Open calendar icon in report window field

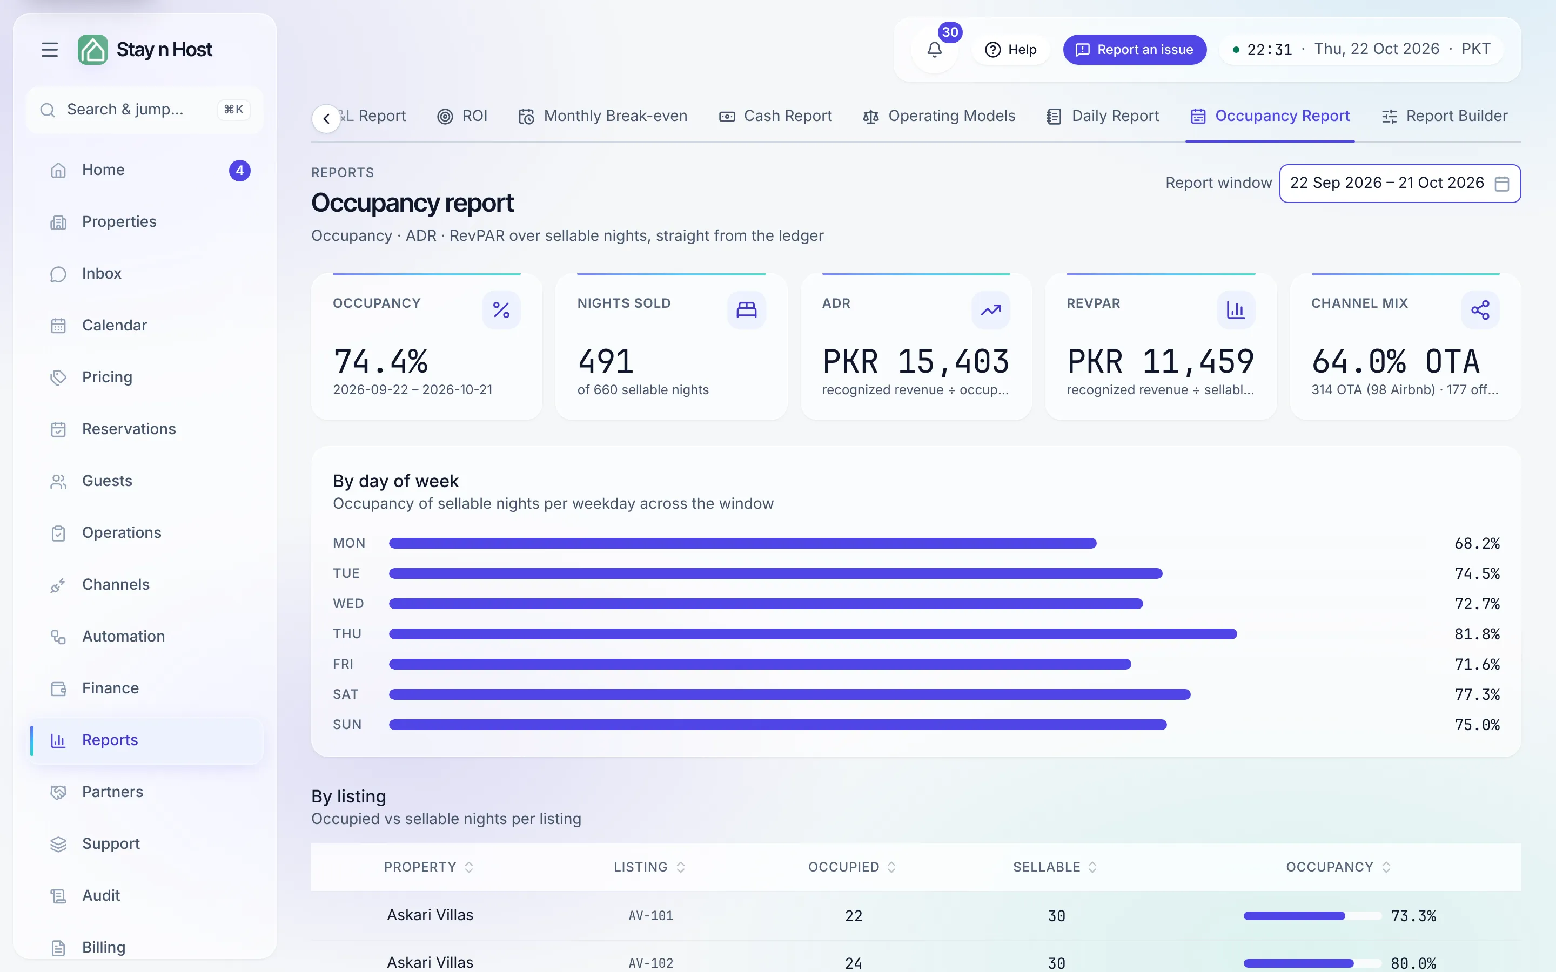(1501, 184)
